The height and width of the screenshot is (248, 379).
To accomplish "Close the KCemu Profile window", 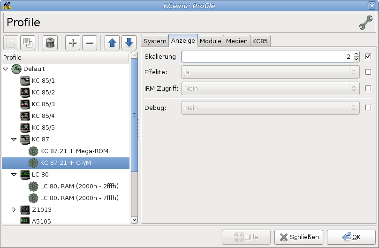I will click(372, 6).
